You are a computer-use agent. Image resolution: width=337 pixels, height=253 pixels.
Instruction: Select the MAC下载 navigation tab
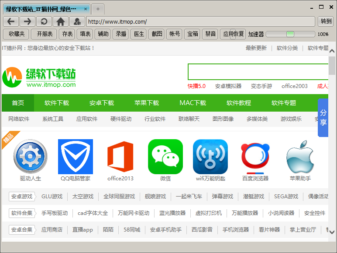click(x=193, y=103)
